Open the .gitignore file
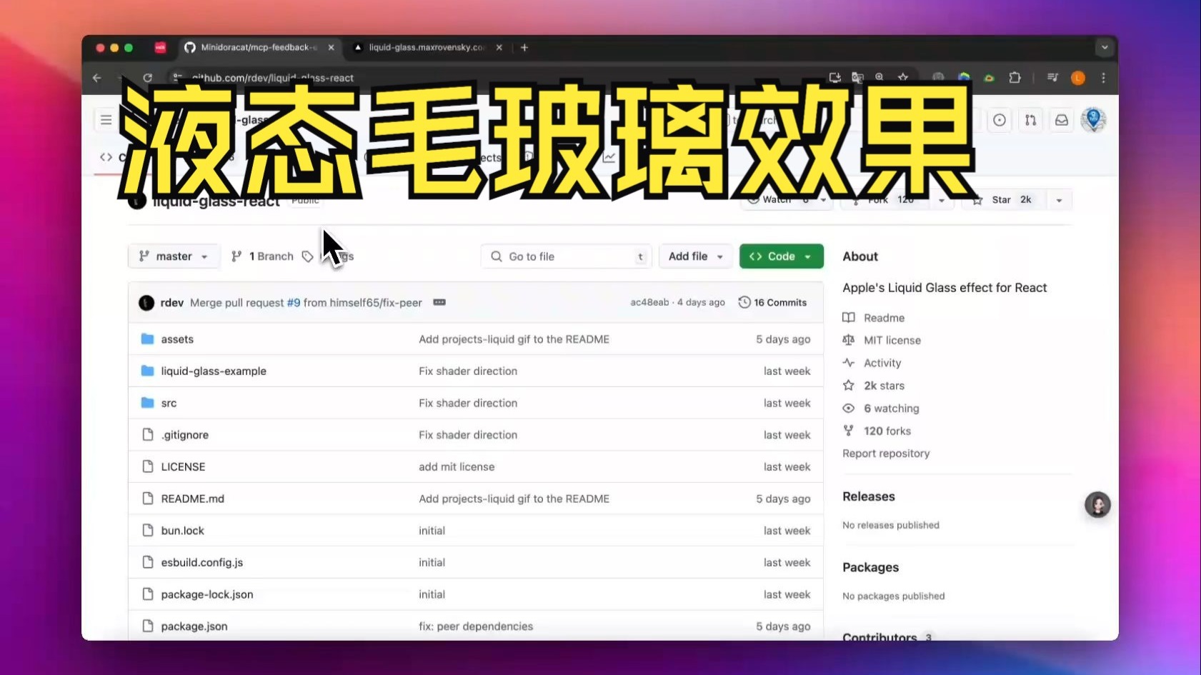Viewport: 1201px width, 675px height. 185,435
